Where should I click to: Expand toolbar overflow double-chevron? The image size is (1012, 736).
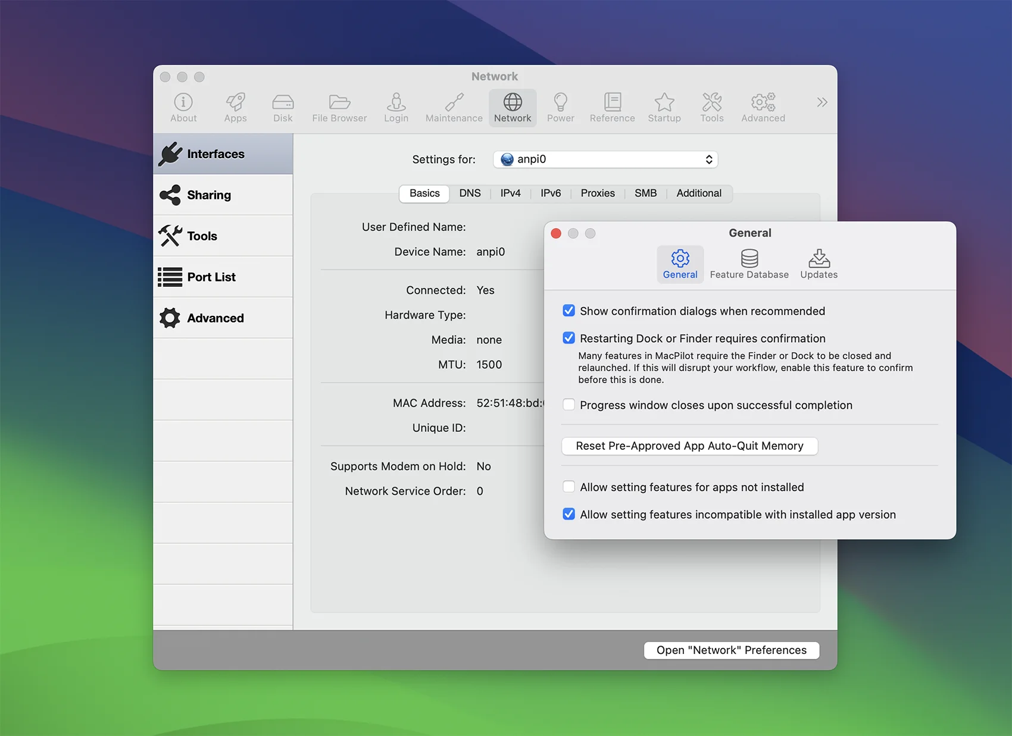tap(822, 102)
